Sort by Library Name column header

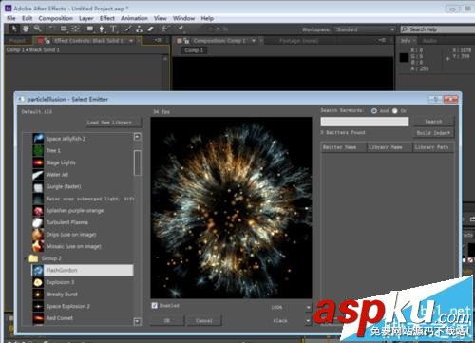pos(389,147)
